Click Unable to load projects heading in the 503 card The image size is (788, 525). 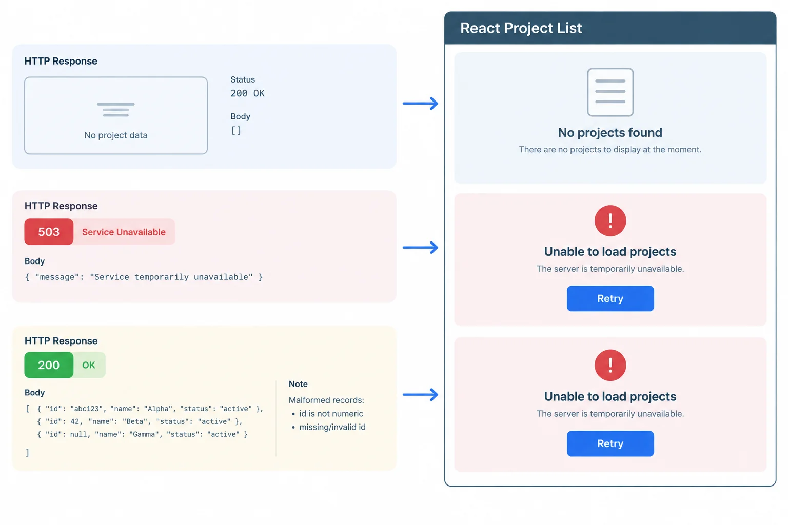click(610, 252)
